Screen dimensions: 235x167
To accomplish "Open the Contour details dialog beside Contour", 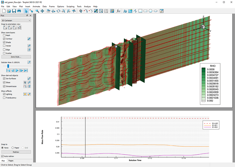I will point(29,39).
